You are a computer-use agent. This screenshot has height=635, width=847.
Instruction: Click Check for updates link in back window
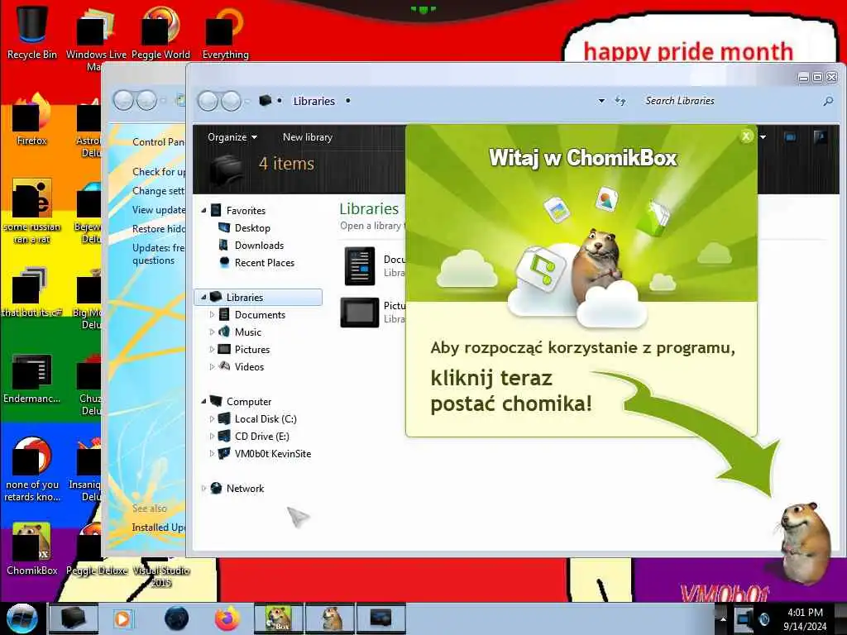click(159, 172)
